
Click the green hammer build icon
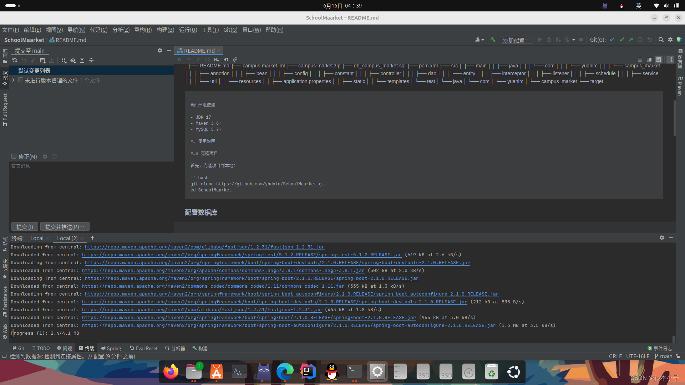pyautogui.click(x=493, y=40)
